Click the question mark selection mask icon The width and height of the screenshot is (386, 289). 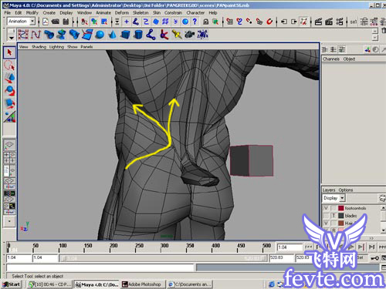tap(195, 22)
